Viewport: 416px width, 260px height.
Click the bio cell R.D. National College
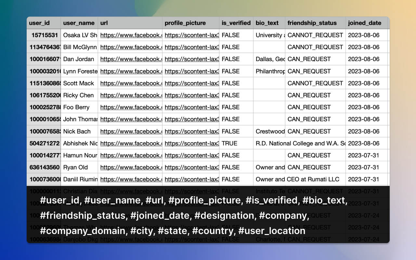click(299, 143)
